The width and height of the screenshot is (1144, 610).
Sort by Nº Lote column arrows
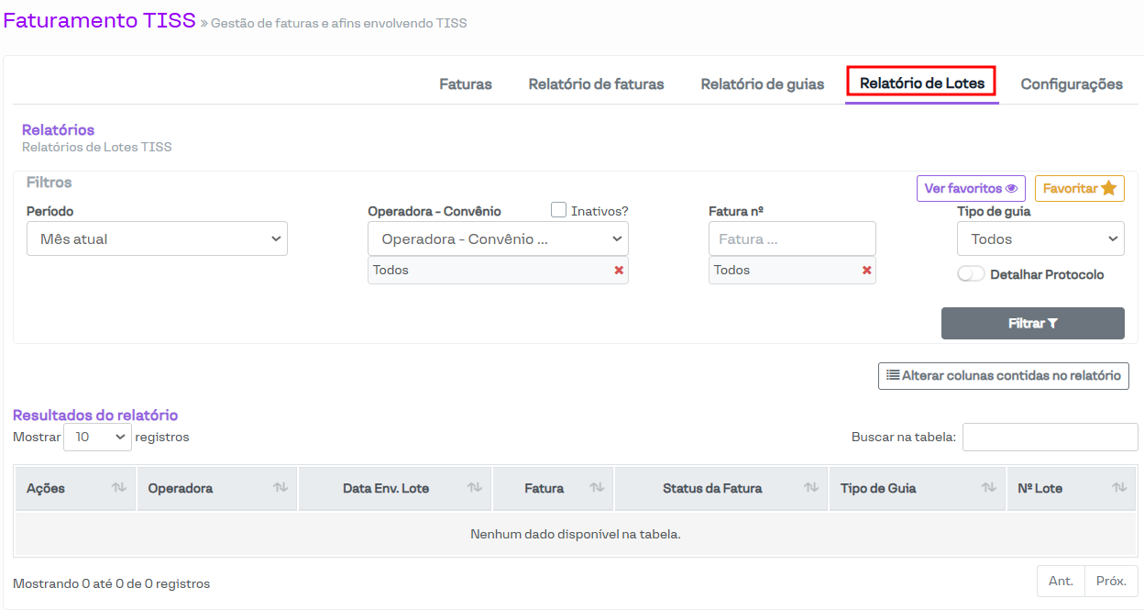[x=1119, y=488]
